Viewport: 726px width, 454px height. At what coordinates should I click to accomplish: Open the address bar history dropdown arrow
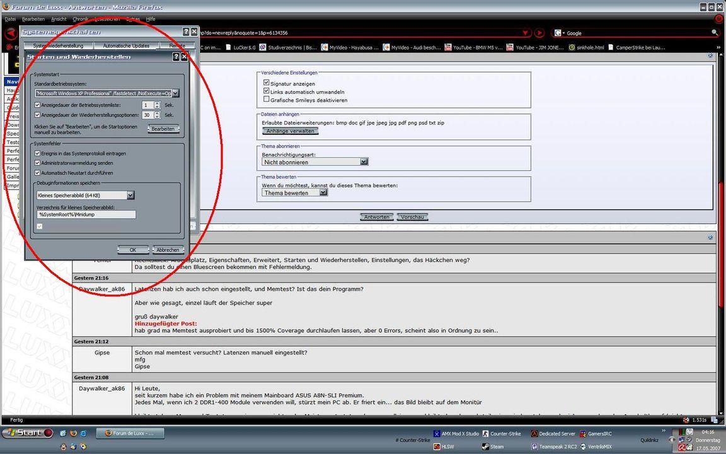pyautogui.click(x=526, y=33)
